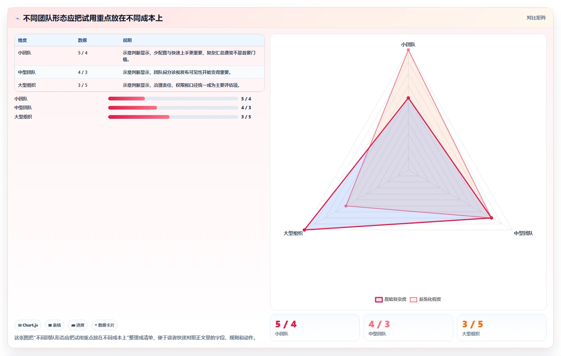Click the title 不同团队形态应把试用重点放在不同成本上
The image size is (561, 356).
(x=93, y=18)
